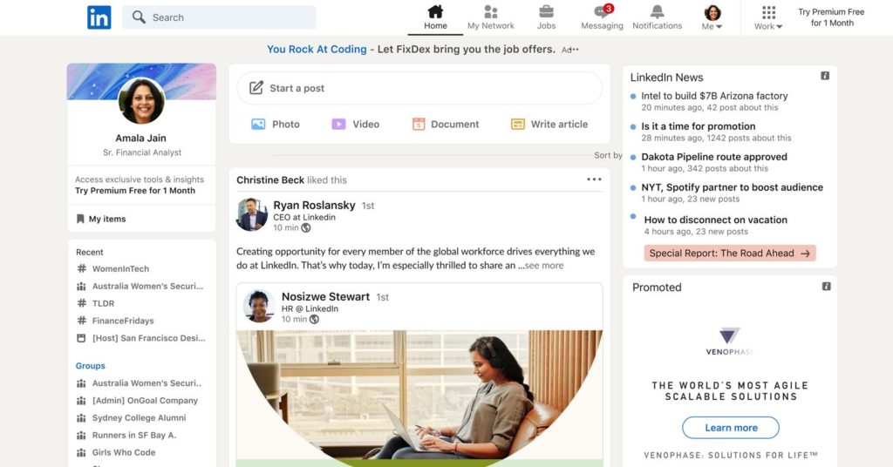Open Christine Beck's profile link

point(270,179)
